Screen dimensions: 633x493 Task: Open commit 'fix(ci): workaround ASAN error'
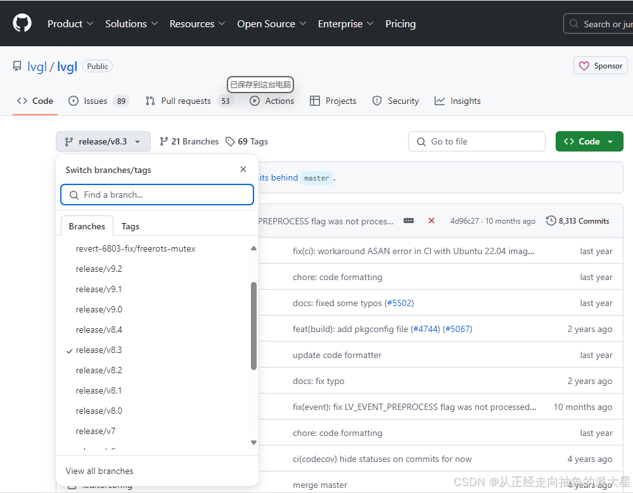pyautogui.click(x=413, y=251)
